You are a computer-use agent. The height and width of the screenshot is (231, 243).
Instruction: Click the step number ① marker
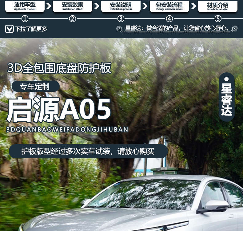[x=25, y=19]
